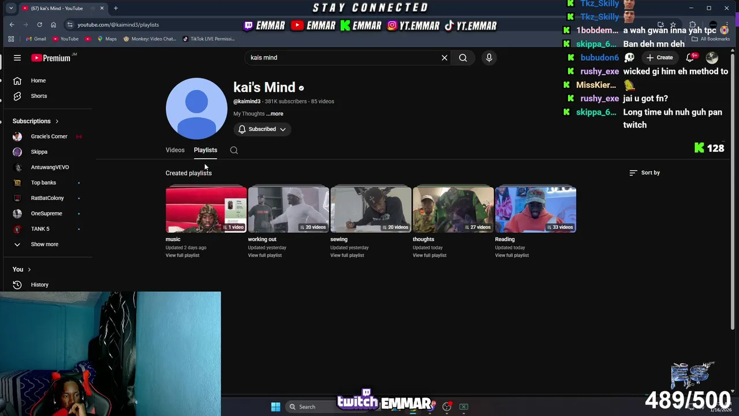Open the sewing playlist thumbnail
739x416 pixels.
371,209
